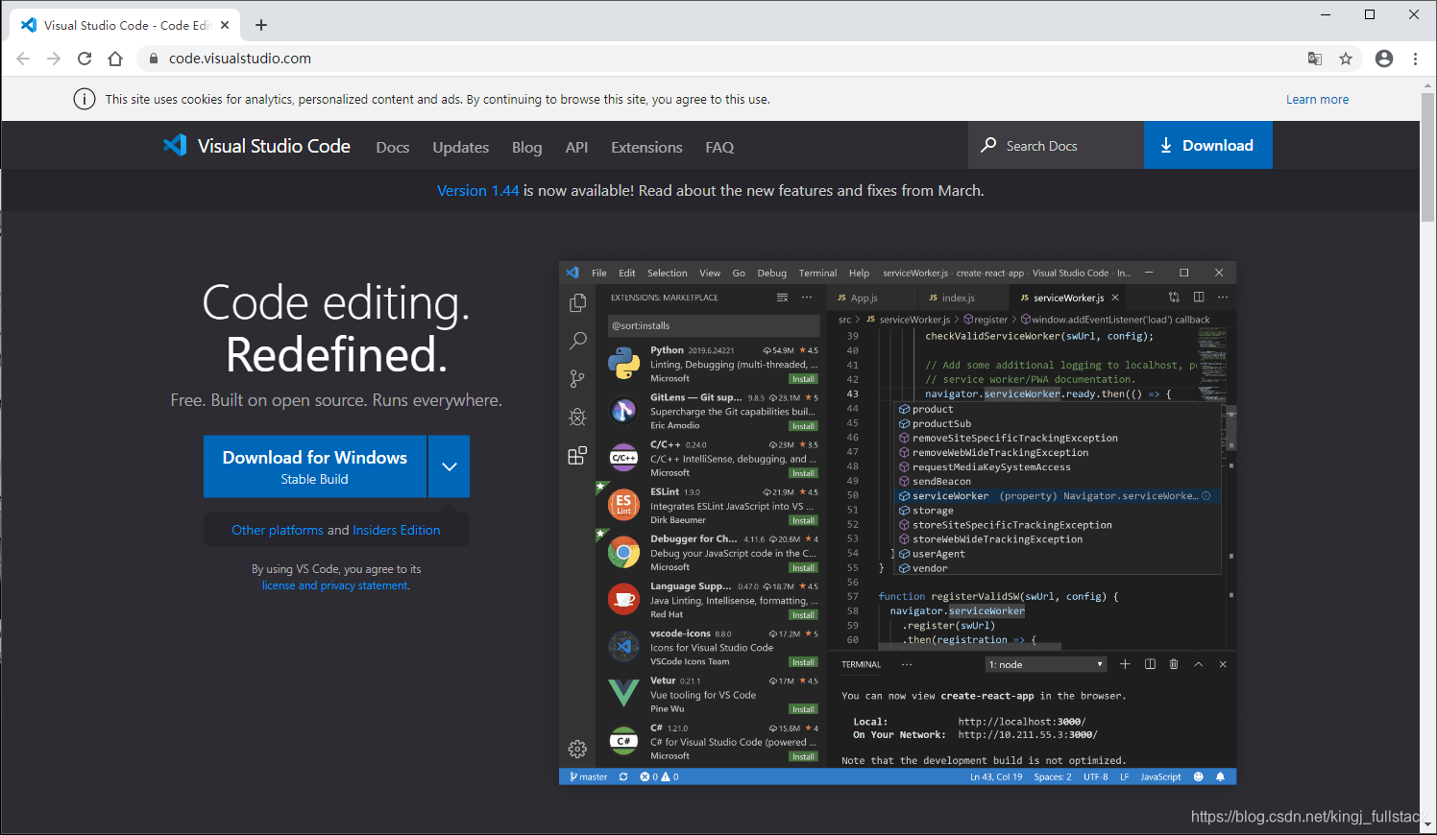
Task: Close the serviceWorker.js editor tab
Action: (1115, 298)
